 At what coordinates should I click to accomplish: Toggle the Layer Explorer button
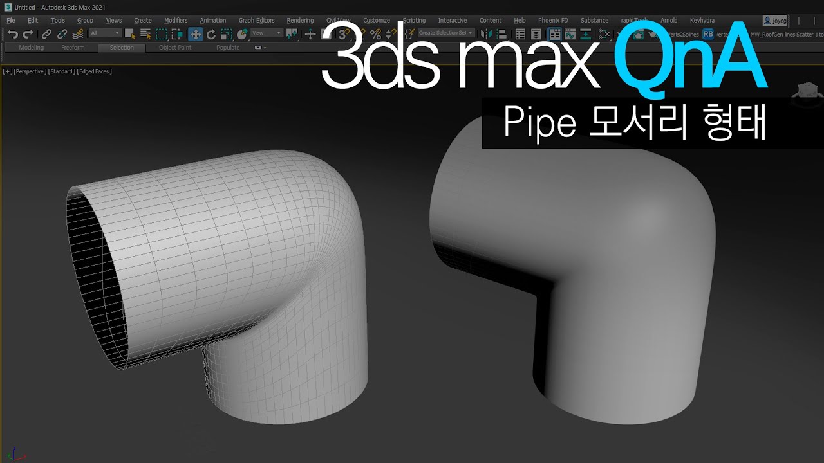tap(536, 34)
